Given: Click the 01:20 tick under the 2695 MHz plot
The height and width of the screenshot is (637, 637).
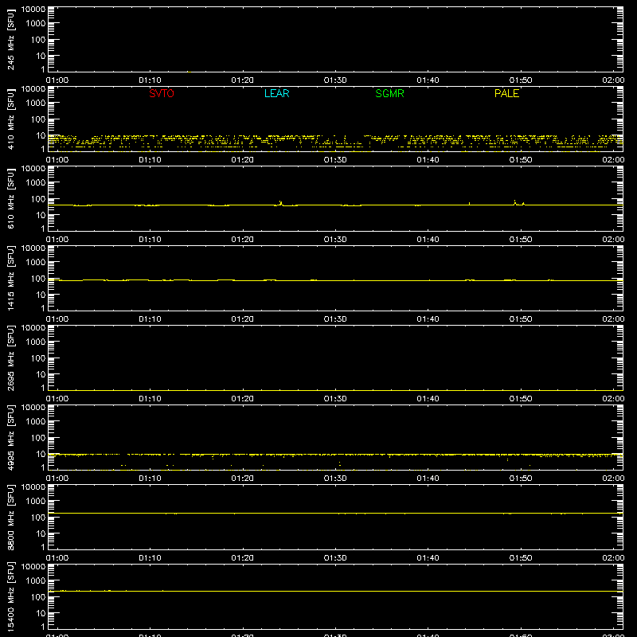Looking at the screenshot, I should (x=243, y=399).
